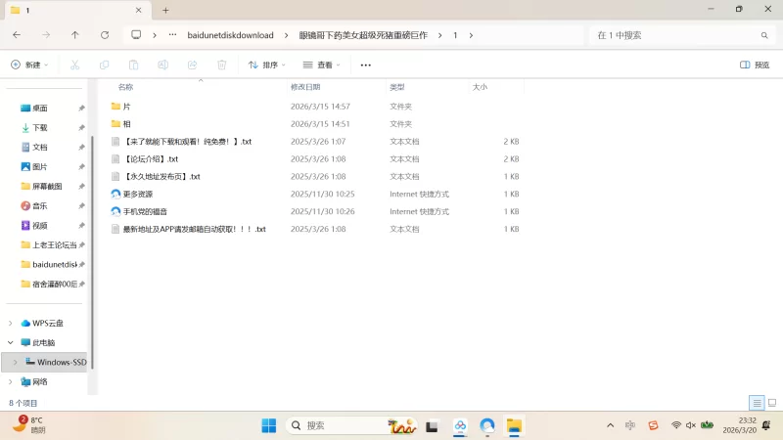The height and width of the screenshot is (440, 783).
Task: Open the see-more three dots menu
Action: click(366, 65)
